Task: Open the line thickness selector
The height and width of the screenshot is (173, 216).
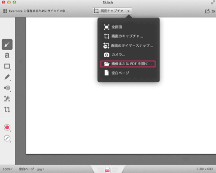Action: pos(7,138)
